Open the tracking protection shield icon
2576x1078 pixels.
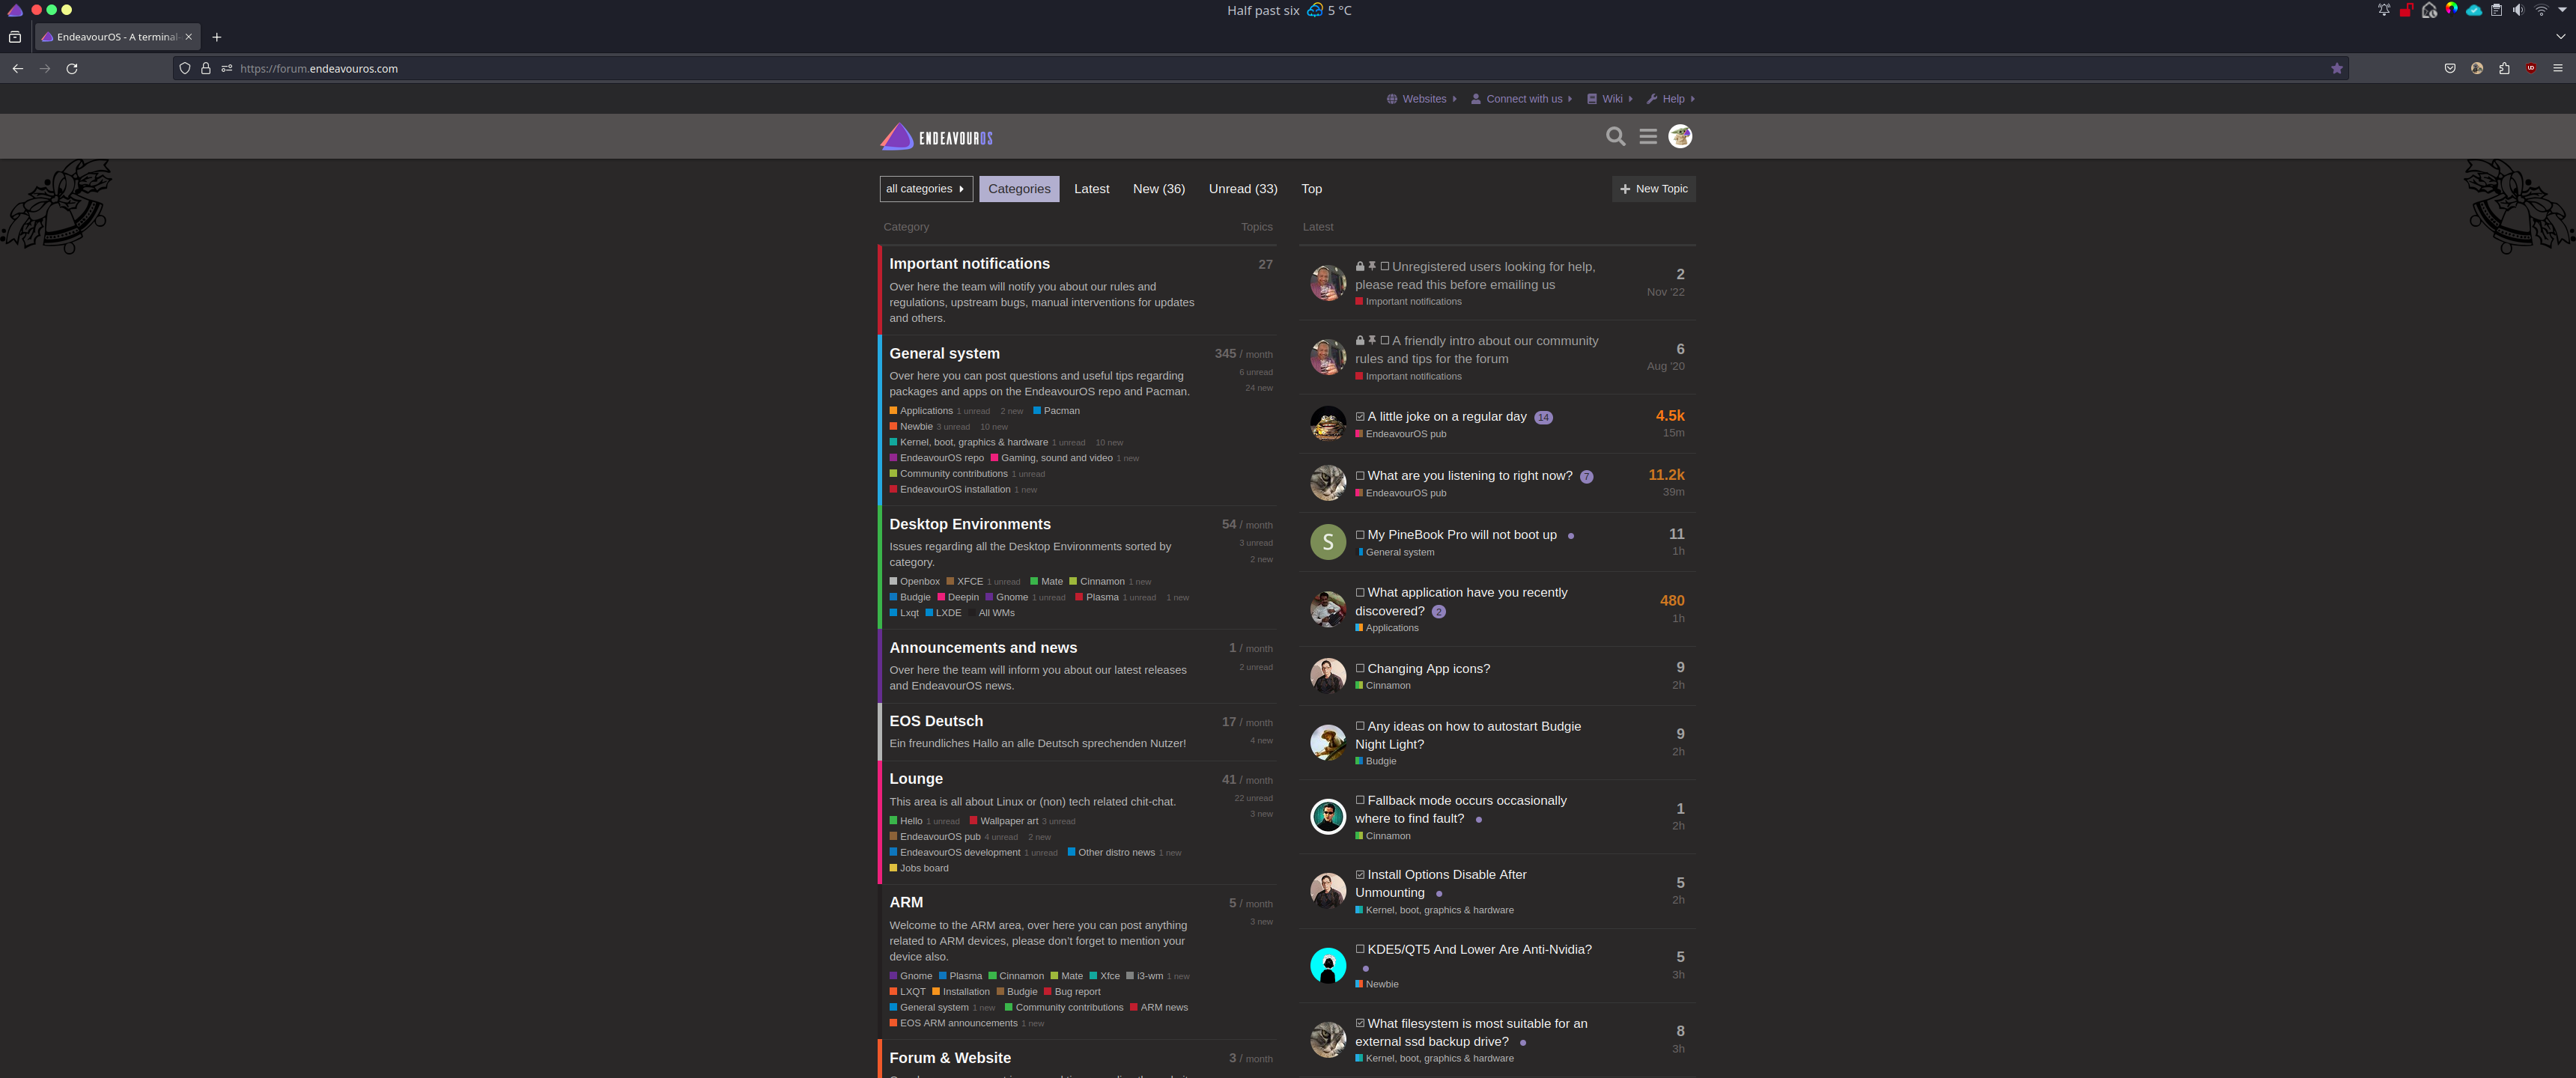coord(184,68)
